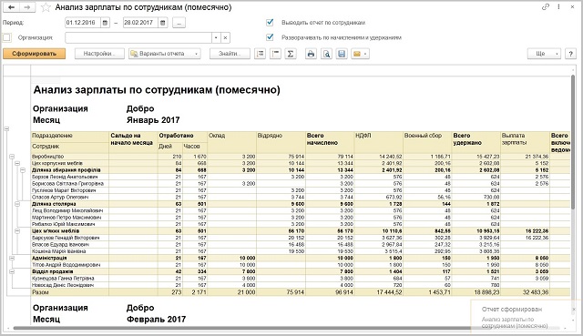Click total accrued value 98 914
Image resolution: width=583 pixels, height=336 pixels.
pyautogui.click(x=343, y=292)
